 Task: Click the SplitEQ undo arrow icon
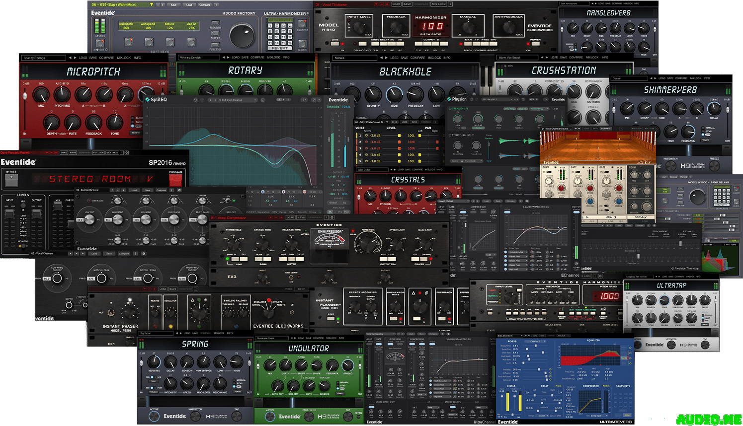click(195, 100)
